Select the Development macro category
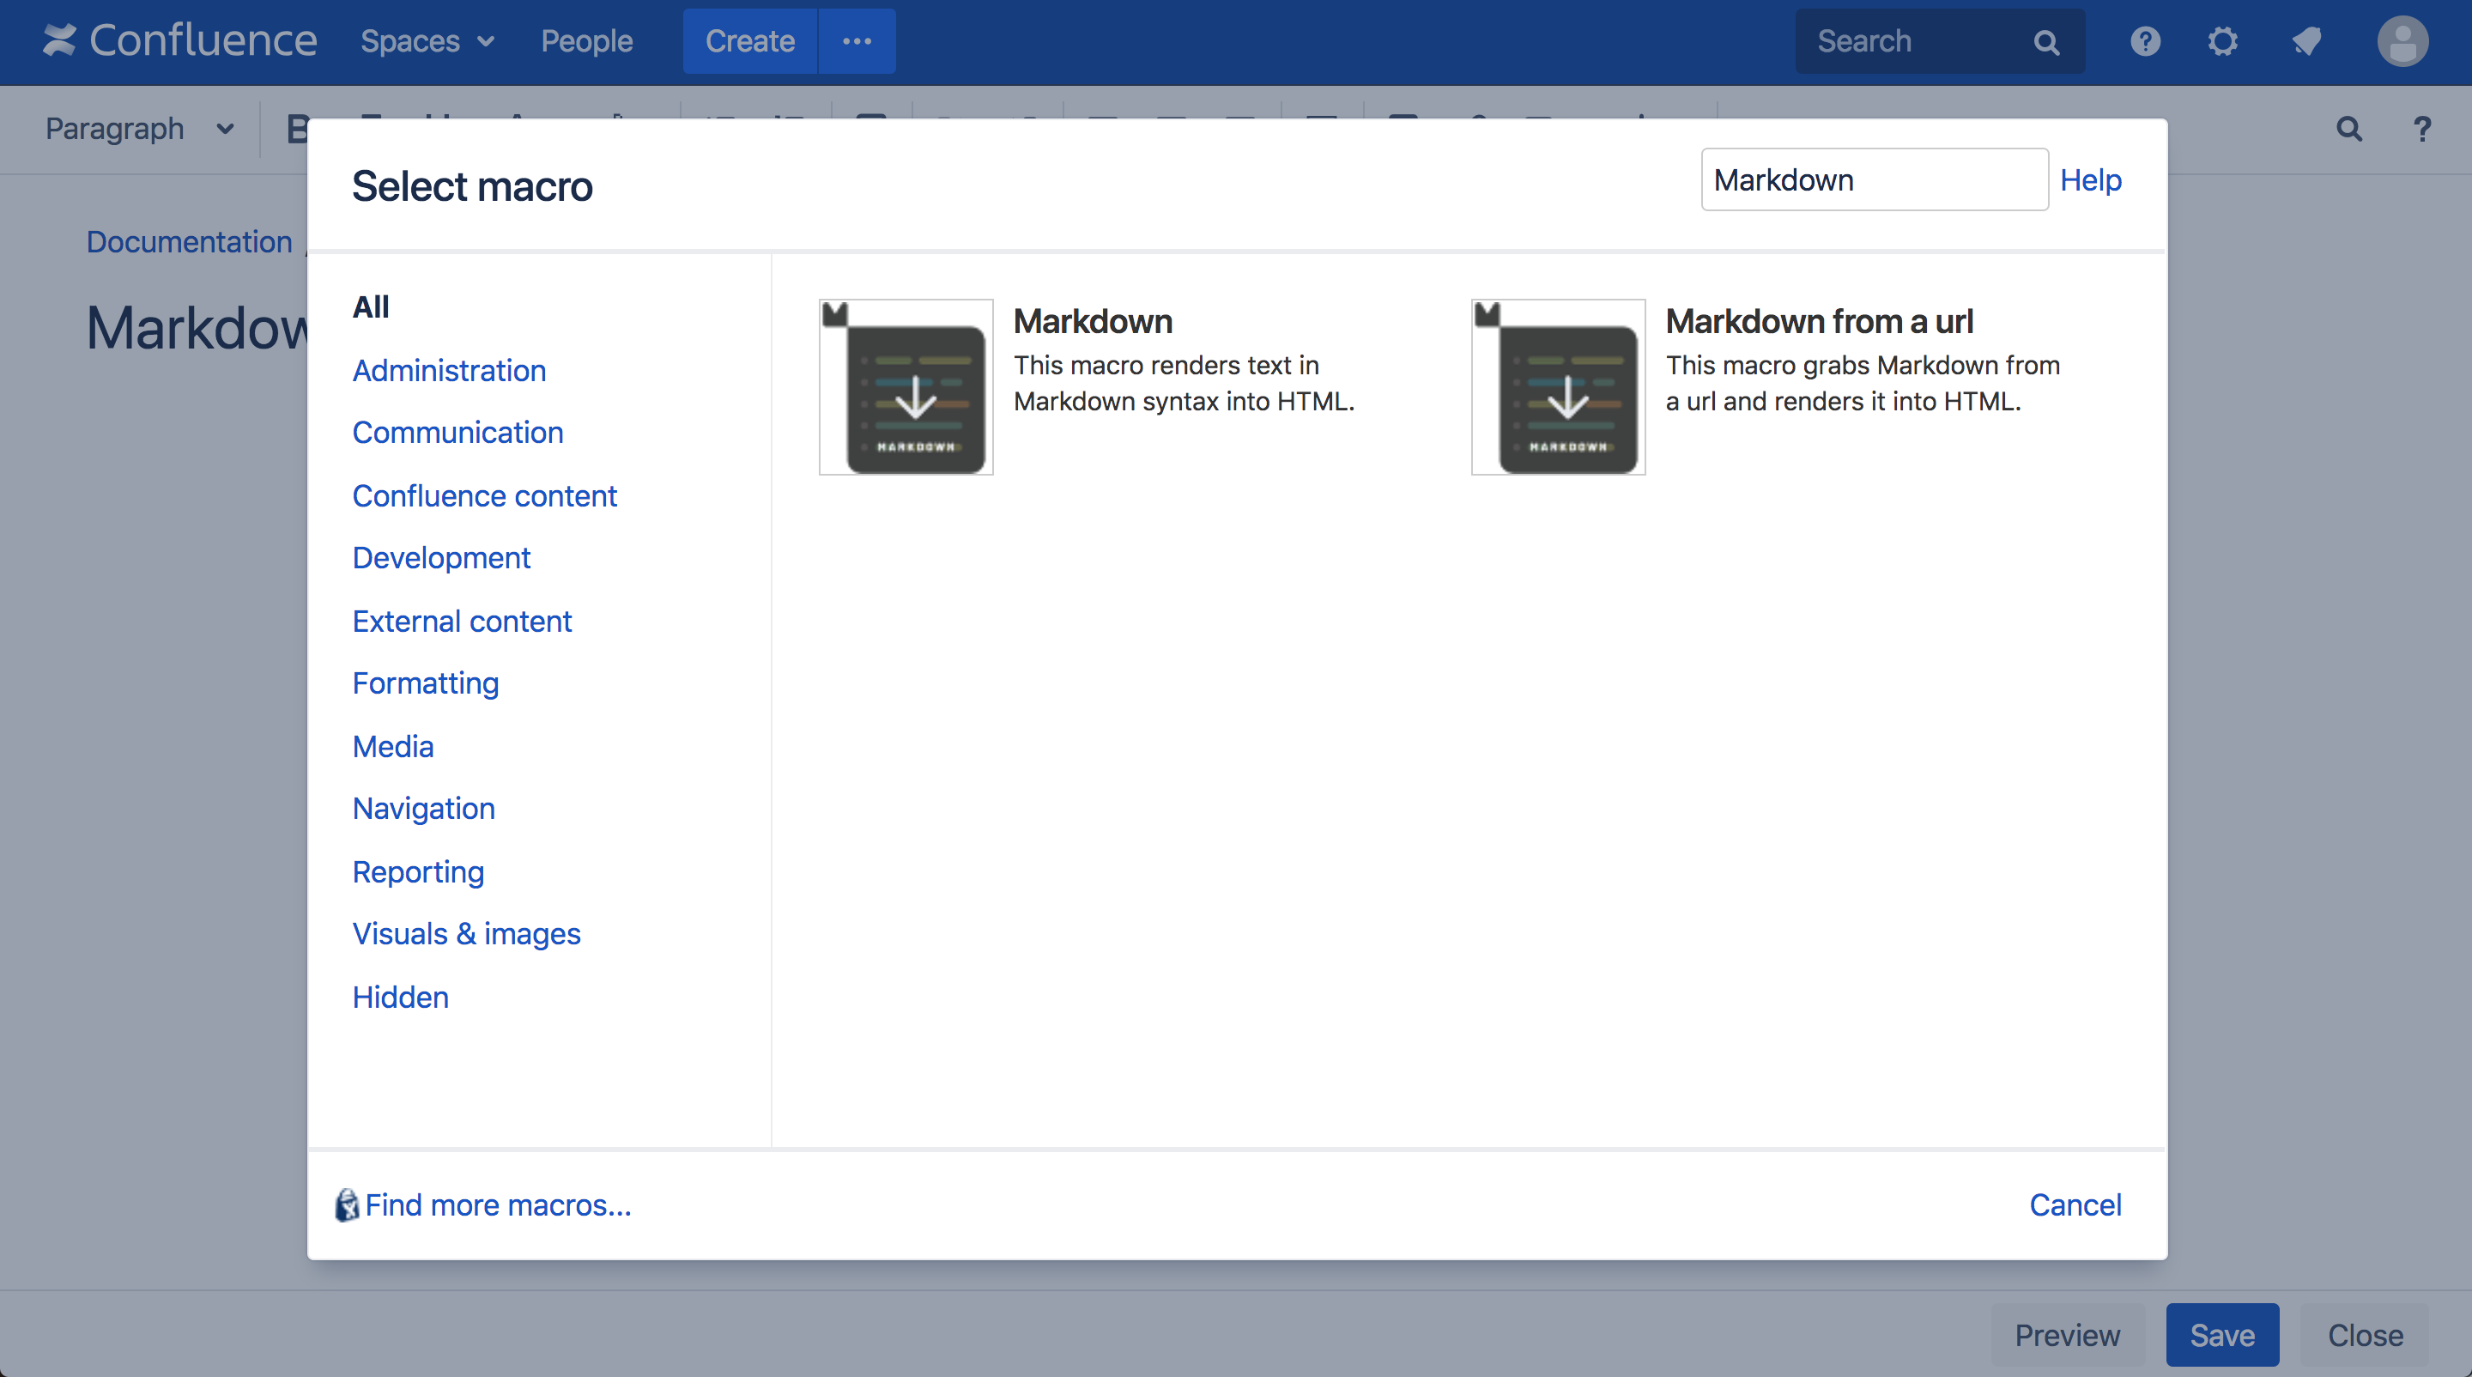 441,557
